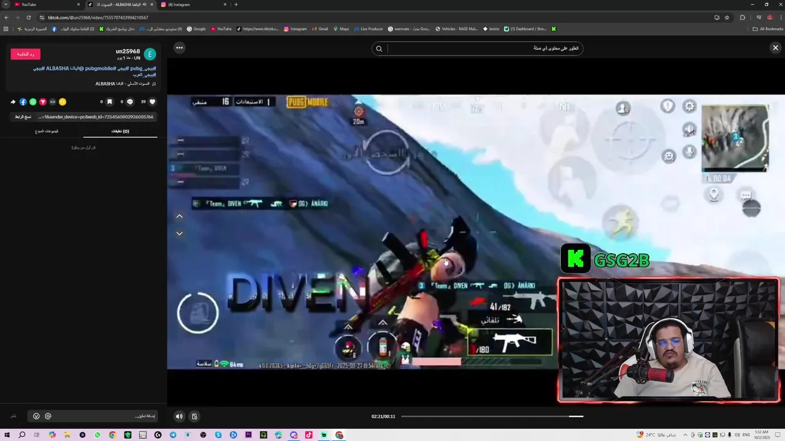Open the clock and date in system tray
The image size is (785, 441).
(x=760, y=435)
